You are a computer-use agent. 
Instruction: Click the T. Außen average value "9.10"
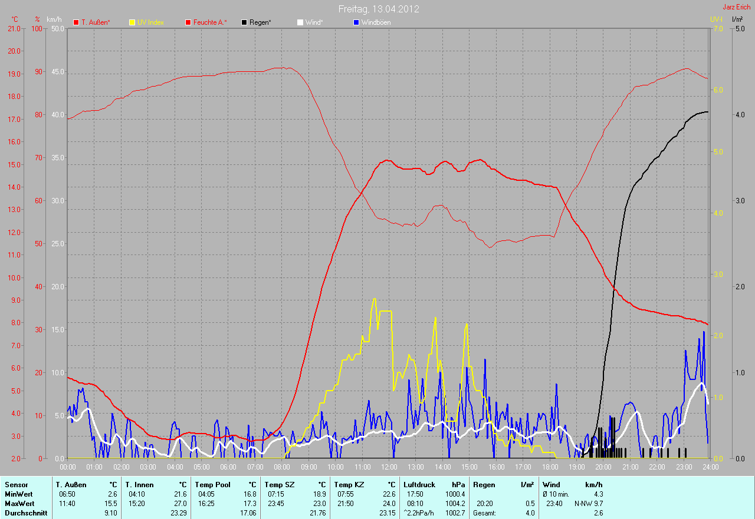click(x=110, y=513)
